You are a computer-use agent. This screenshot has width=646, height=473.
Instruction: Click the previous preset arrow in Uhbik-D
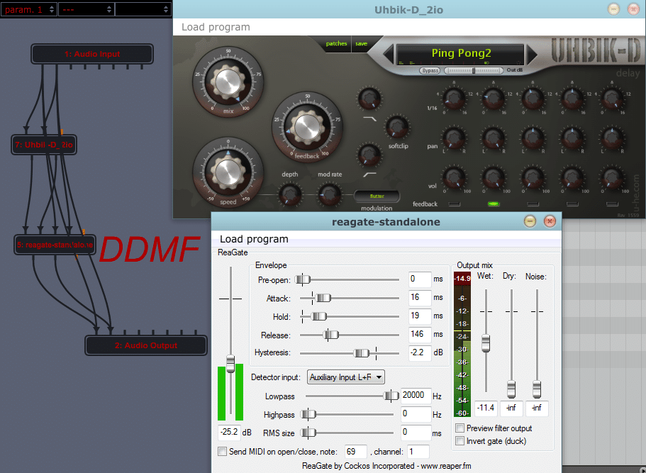click(388, 54)
